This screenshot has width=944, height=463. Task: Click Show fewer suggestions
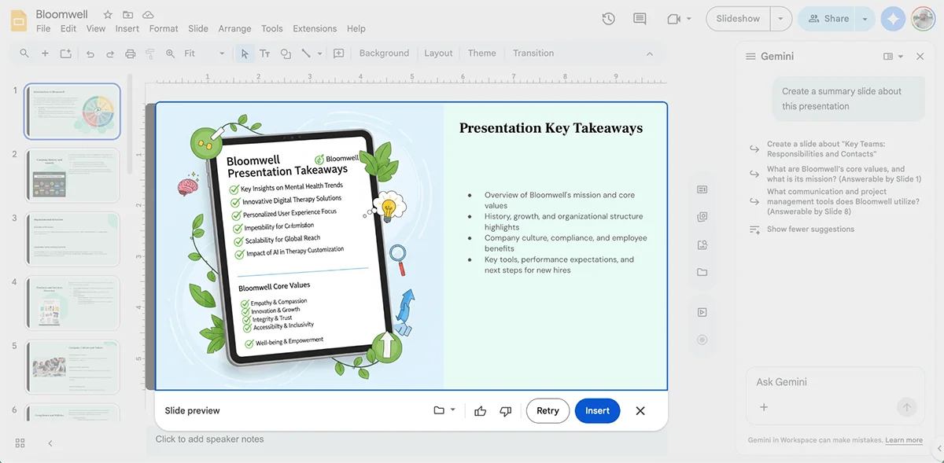click(810, 230)
